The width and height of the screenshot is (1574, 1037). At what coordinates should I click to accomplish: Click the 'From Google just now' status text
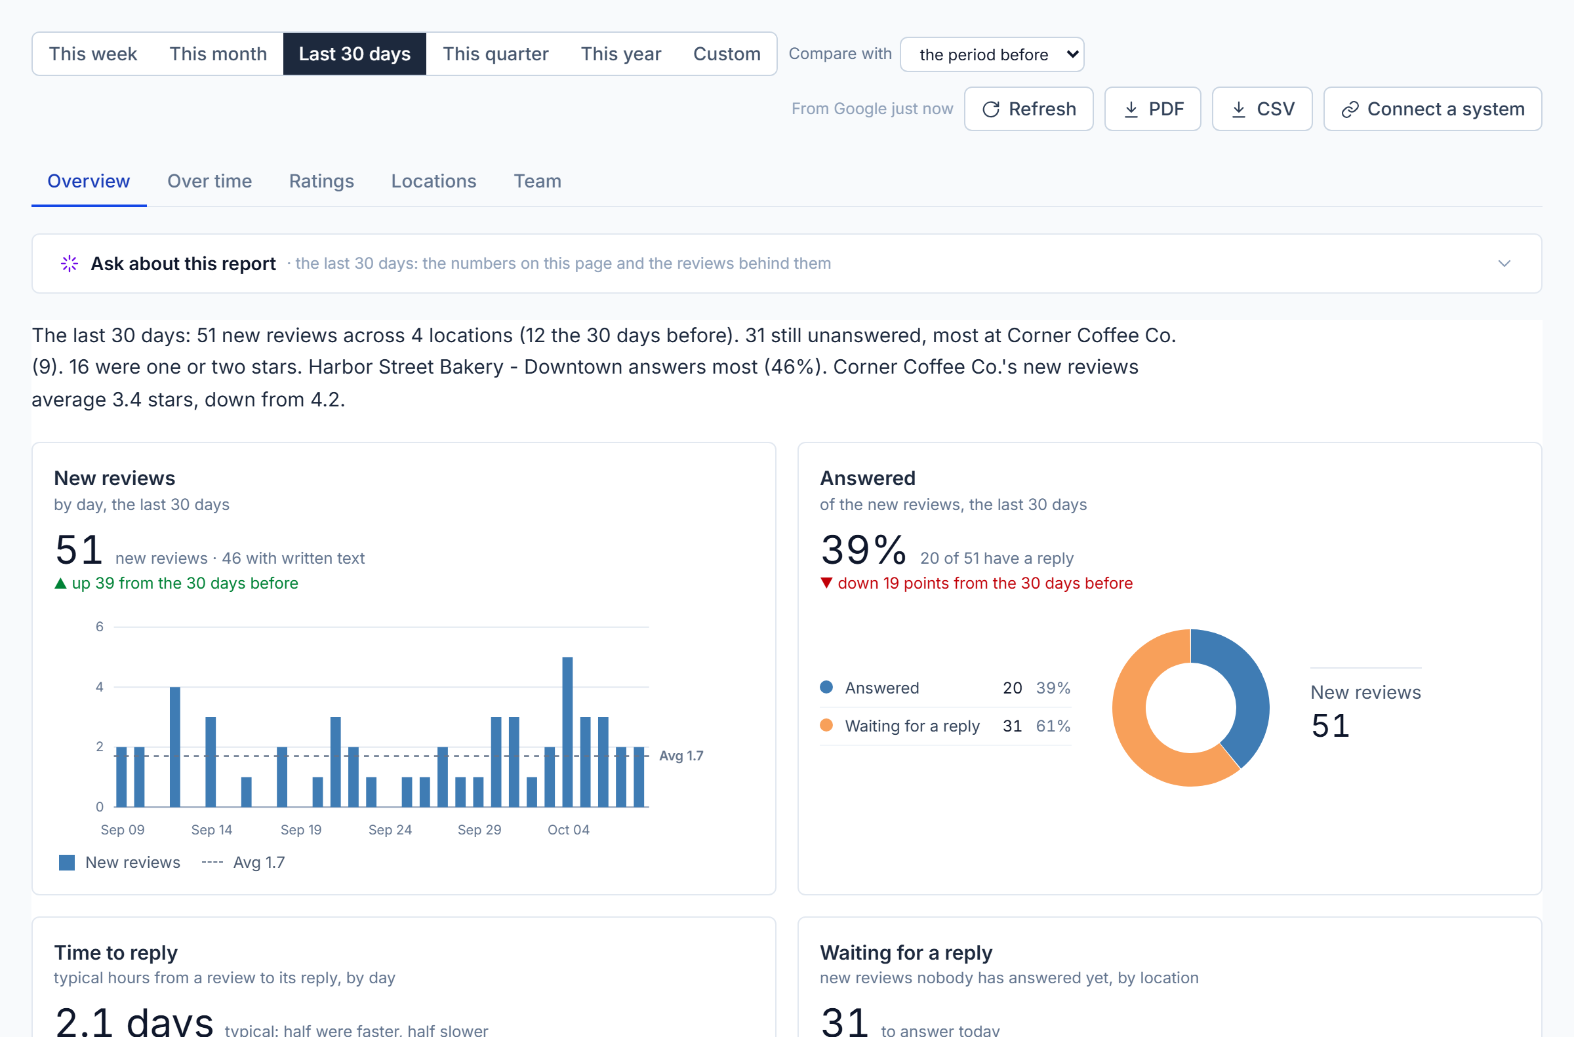(x=872, y=108)
